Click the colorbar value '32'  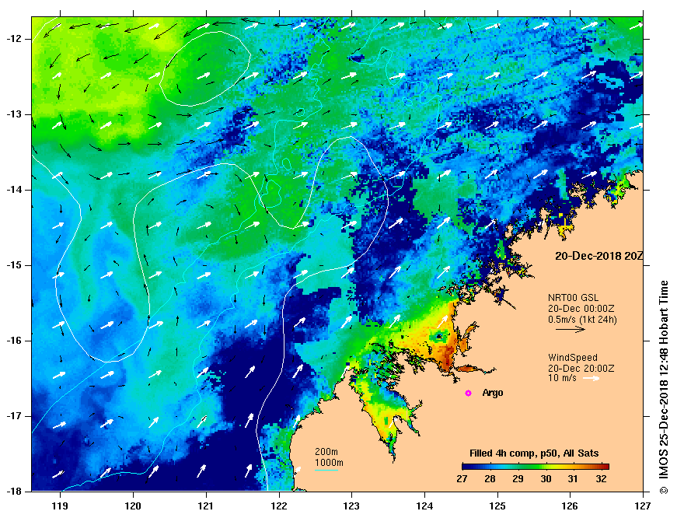click(601, 478)
